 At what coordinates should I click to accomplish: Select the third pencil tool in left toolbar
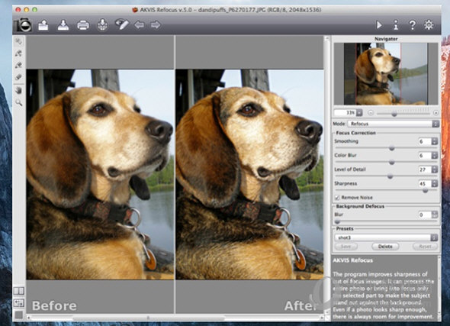19,65
